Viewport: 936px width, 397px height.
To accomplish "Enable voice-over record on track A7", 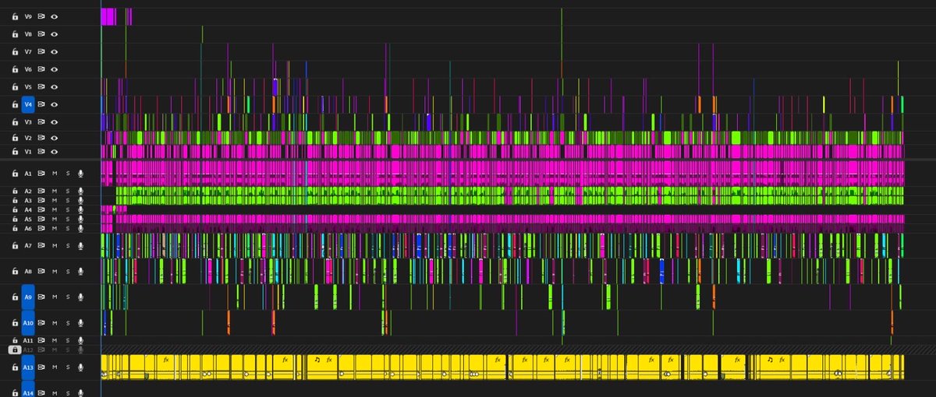I will [x=80, y=246].
